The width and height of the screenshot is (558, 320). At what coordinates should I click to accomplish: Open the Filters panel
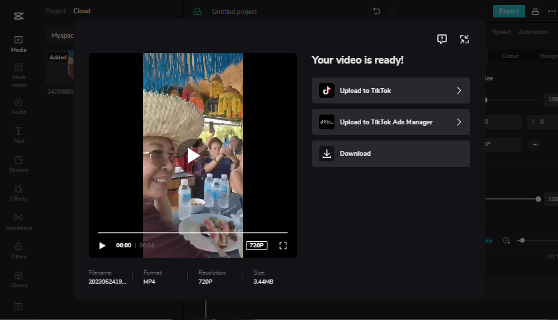pos(19,250)
